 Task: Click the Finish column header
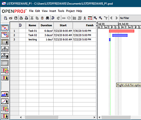84,25
